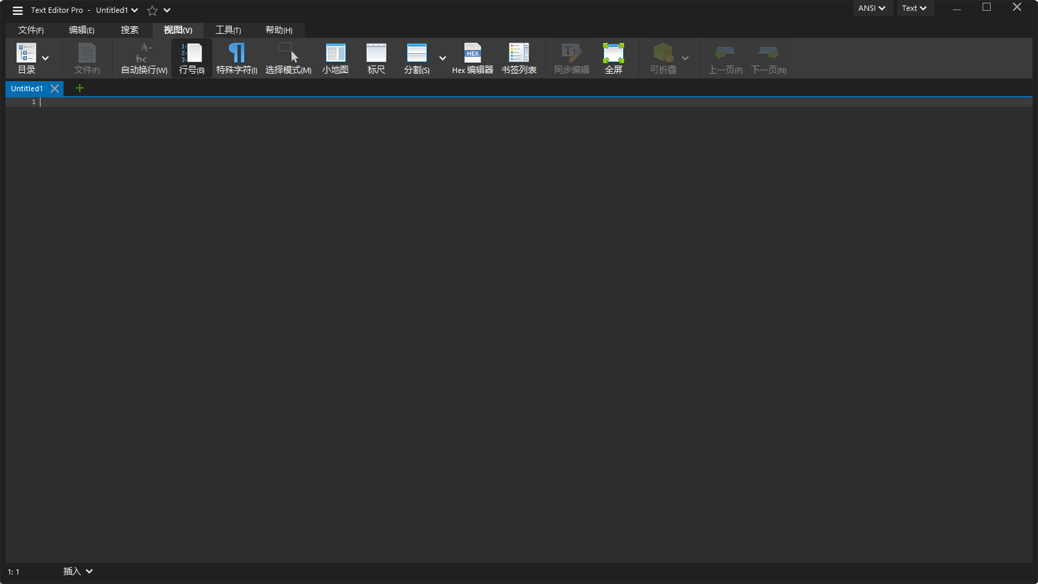
Task: Toggle the 小地图 (minimap) view
Action: click(x=335, y=57)
